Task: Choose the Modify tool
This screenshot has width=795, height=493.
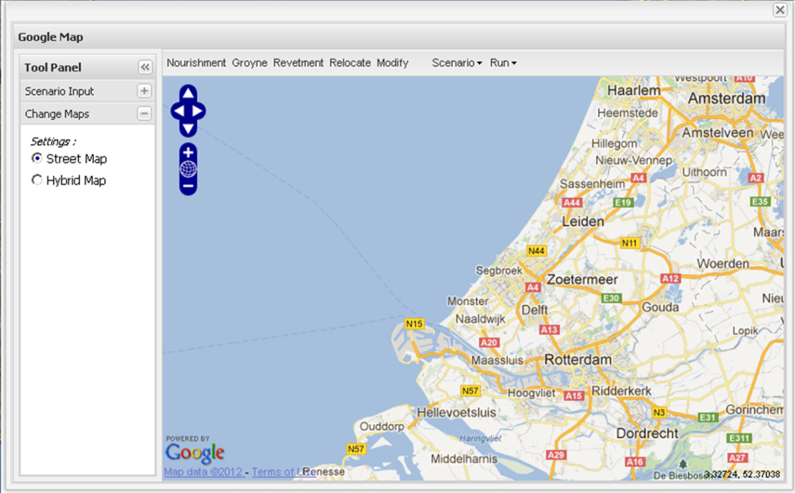Action: 393,63
